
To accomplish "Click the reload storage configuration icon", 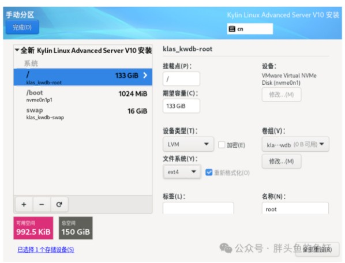I will point(59,205).
